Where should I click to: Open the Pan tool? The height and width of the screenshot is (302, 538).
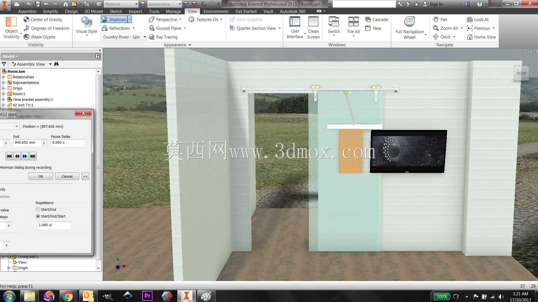(440, 19)
